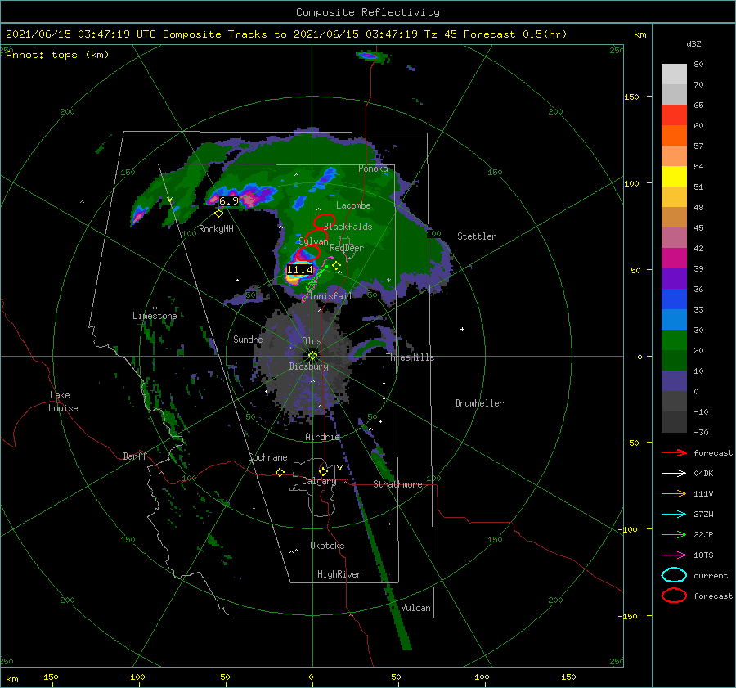736x688 pixels.
Task: Click the green 22JP track arrow
Action: (674, 534)
